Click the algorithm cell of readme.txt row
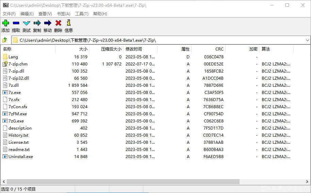Image resolution: width=311 pixels, height=193 pixels. (276, 149)
